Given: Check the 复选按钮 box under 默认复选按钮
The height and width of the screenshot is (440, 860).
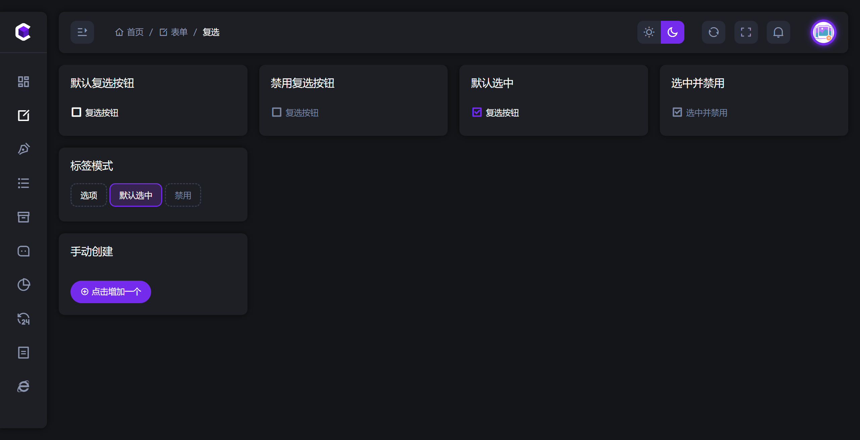Looking at the screenshot, I should pyautogui.click(x=76, y=112).
